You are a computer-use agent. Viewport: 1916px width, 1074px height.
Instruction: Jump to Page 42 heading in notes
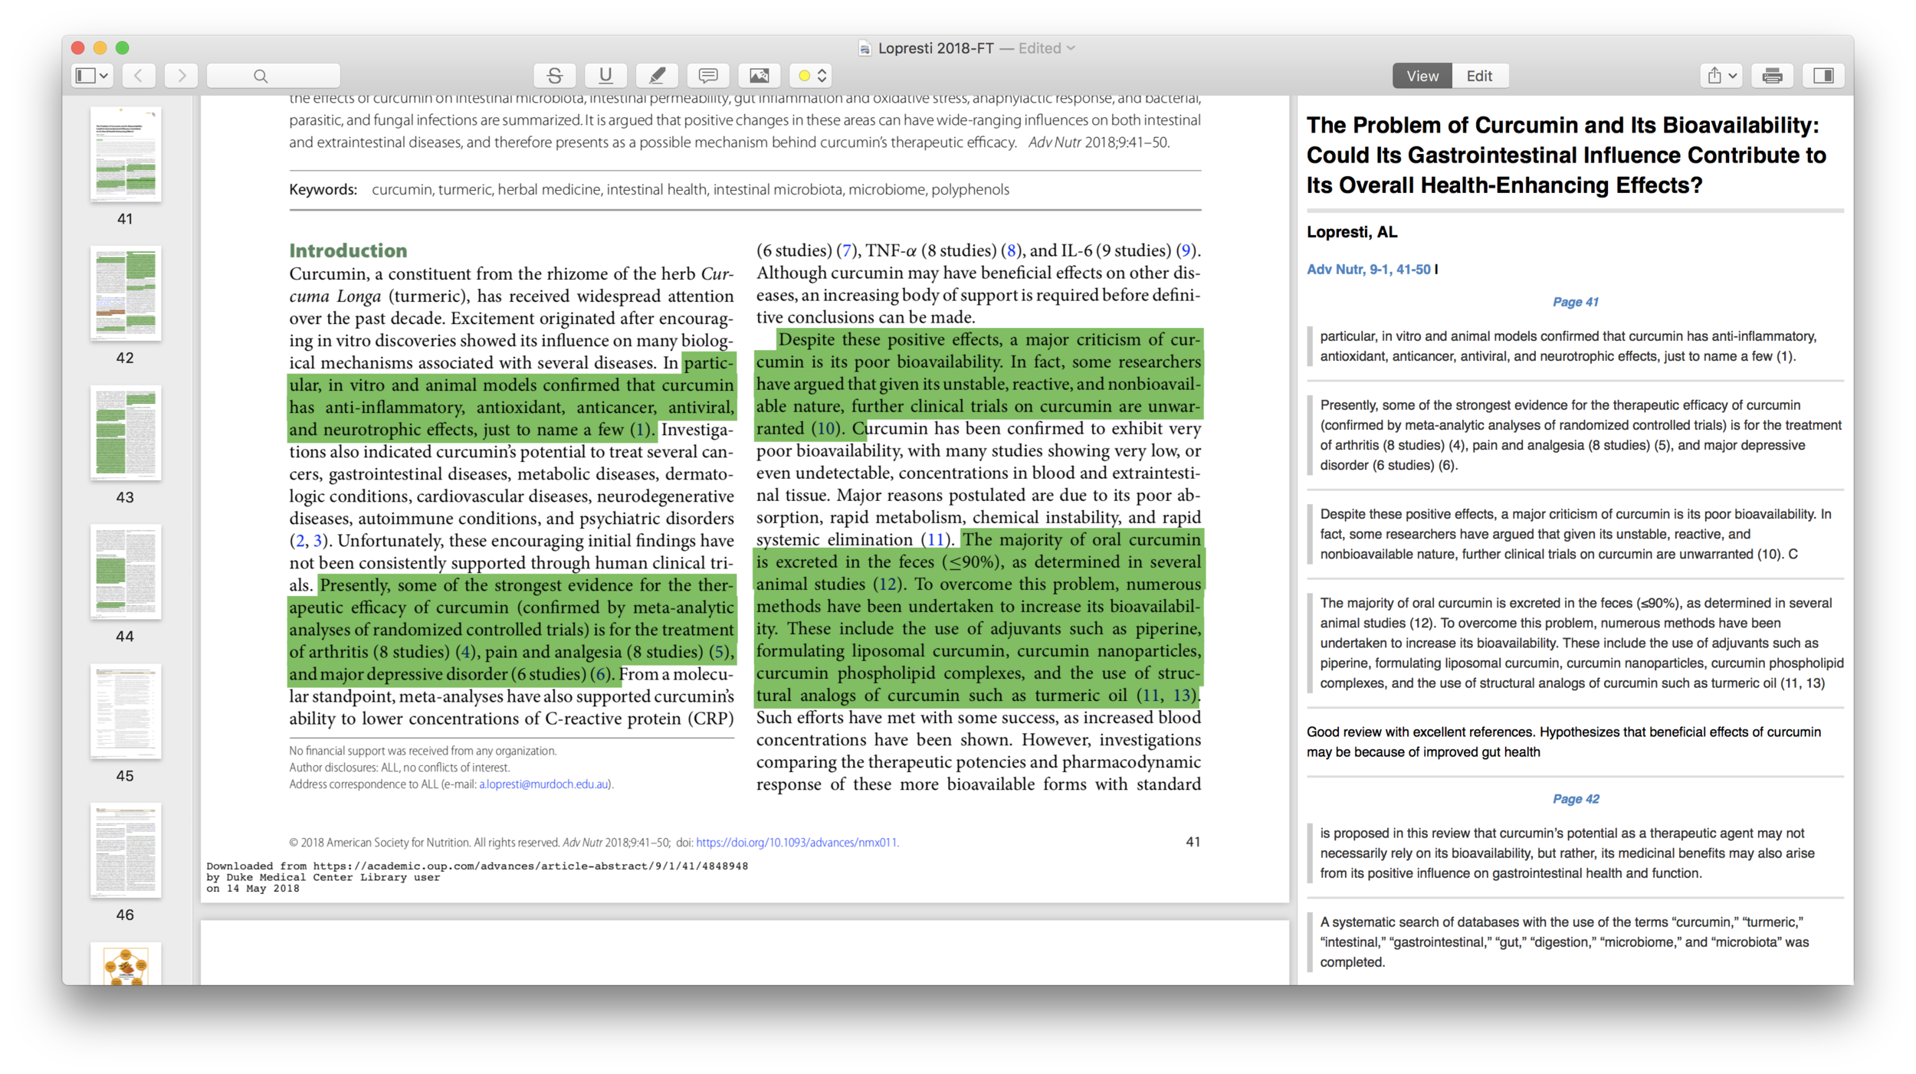click(1576, 799)
